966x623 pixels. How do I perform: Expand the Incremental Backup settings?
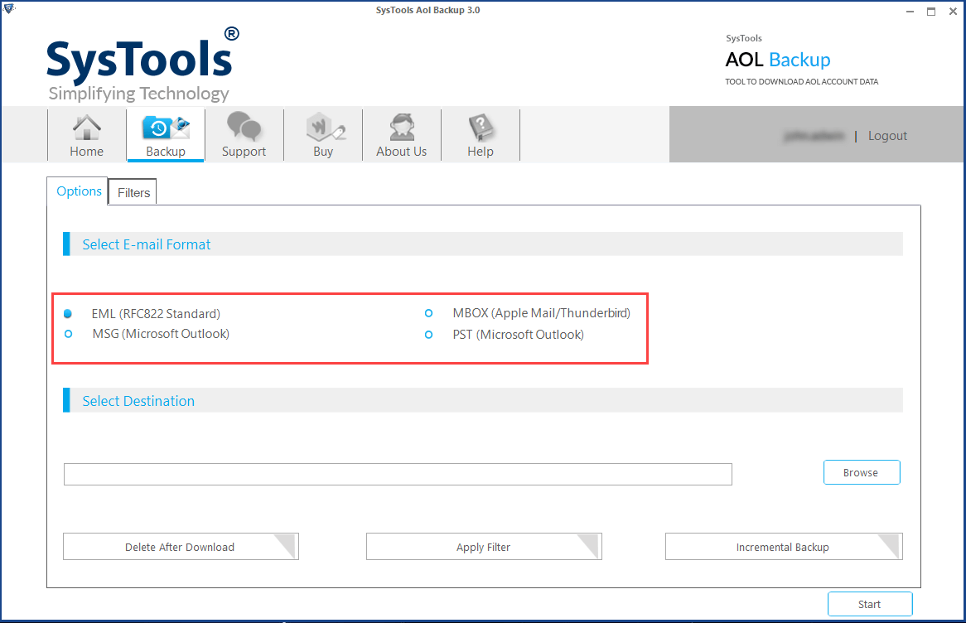pos(783,547)
